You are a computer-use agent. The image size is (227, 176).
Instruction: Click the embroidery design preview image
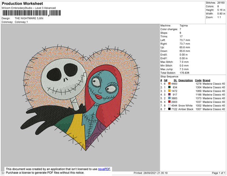pos(80,97)
